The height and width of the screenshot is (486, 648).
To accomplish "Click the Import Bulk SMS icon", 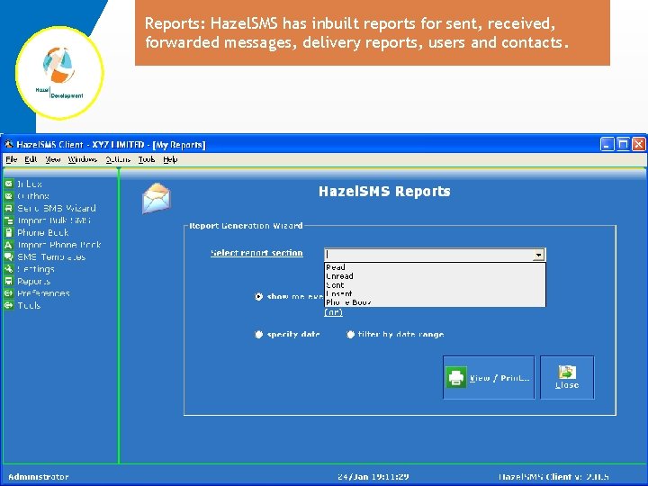I will click(9, 220).
